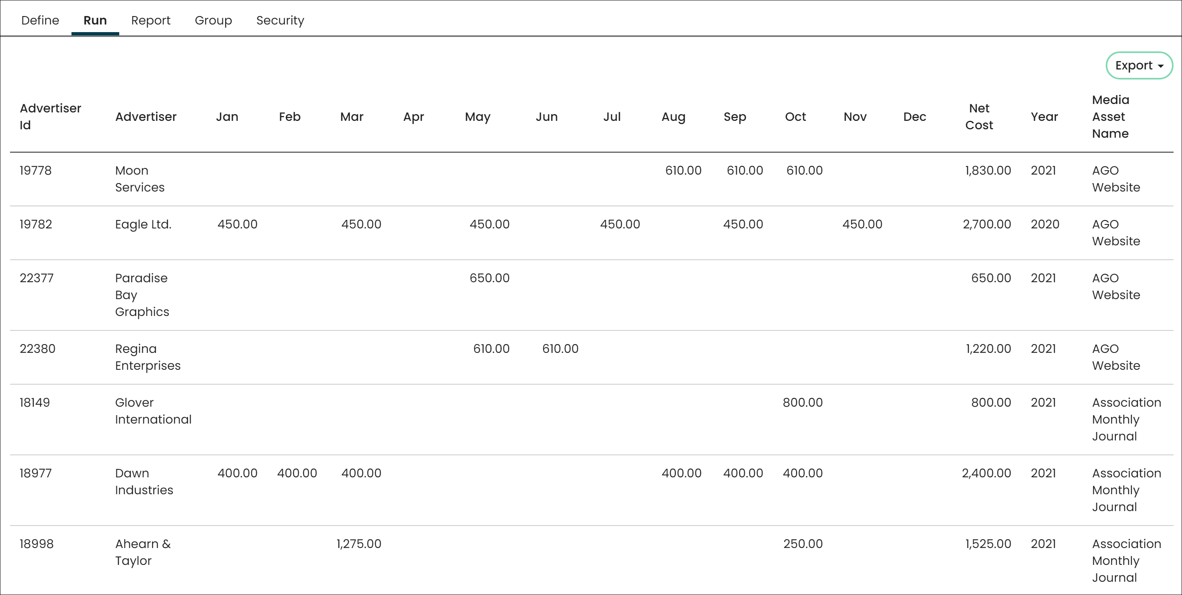Screen dimensions: 1182x595
Task: Open the Group tab
Action: pos(213,20)
